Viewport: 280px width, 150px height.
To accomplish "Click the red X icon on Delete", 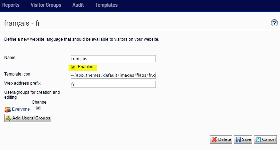I will [x=214, y=139].
